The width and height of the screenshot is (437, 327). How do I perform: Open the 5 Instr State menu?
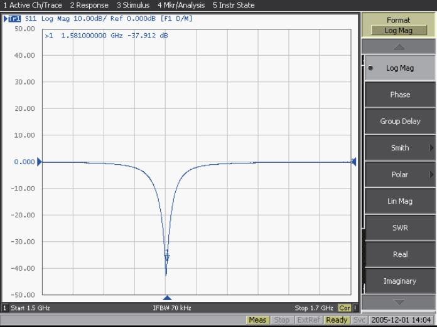click(x=234, y=5)
